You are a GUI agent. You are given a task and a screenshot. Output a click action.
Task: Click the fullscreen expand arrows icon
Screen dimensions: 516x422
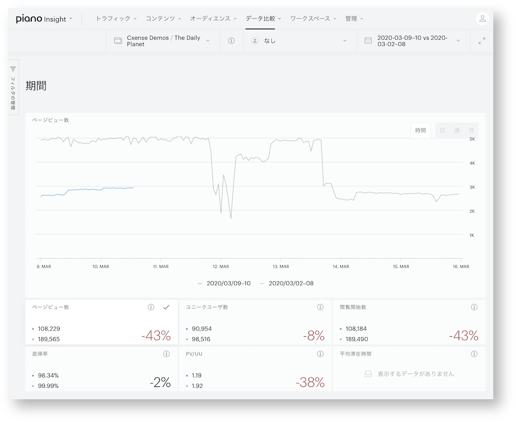482,41
